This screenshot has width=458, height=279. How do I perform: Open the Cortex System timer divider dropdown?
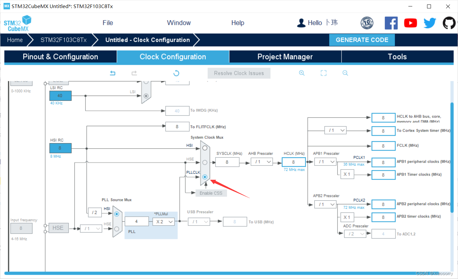pos(335,130)
